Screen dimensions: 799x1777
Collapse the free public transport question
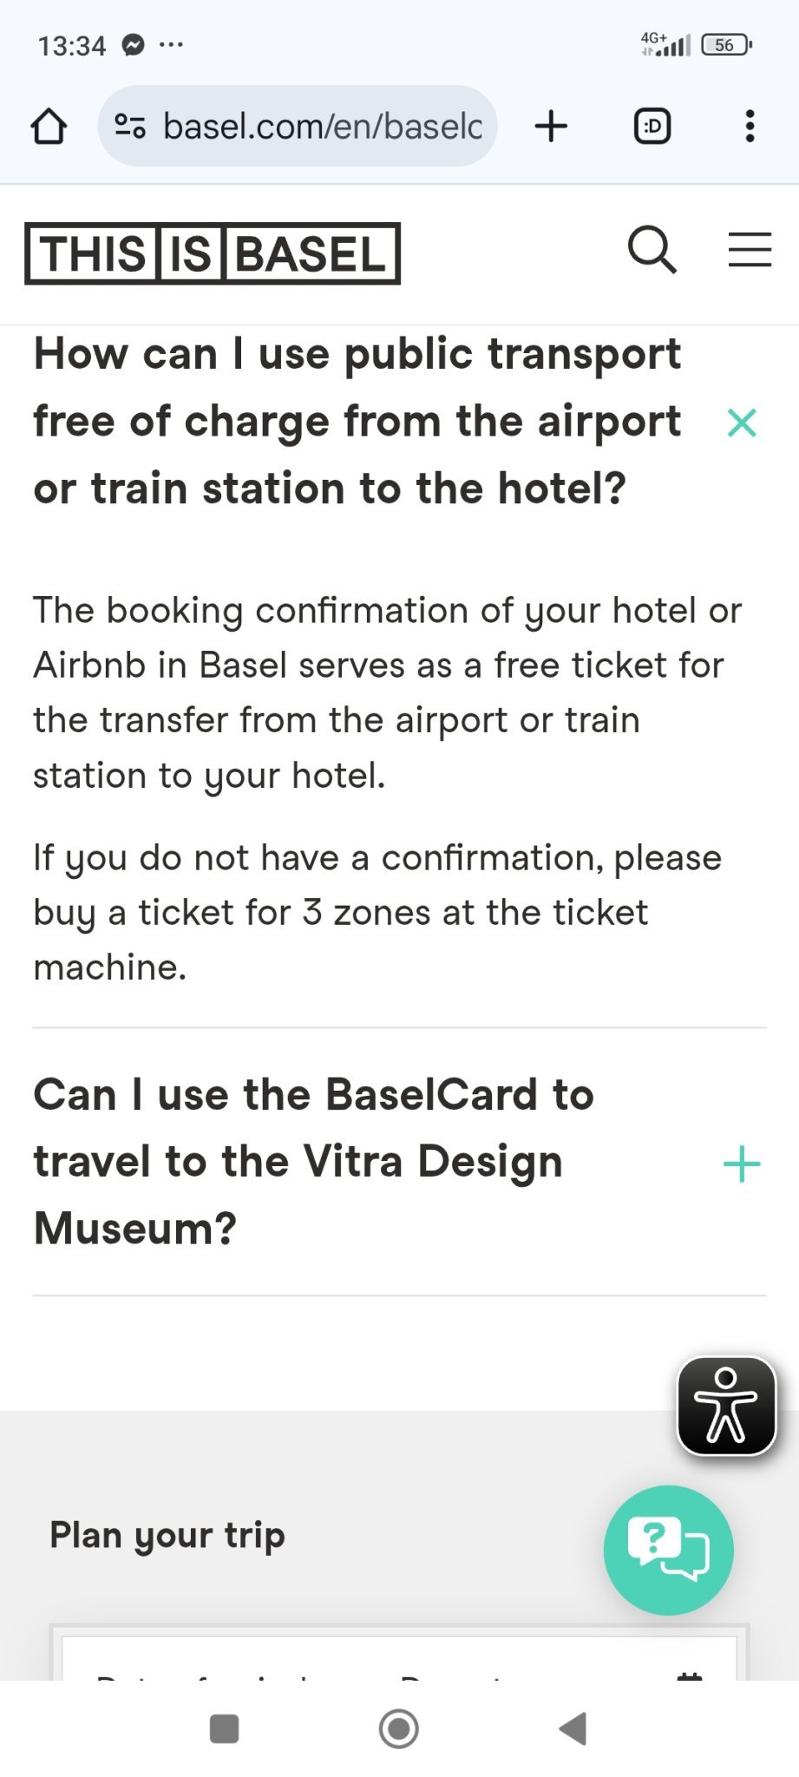point(742,423)
